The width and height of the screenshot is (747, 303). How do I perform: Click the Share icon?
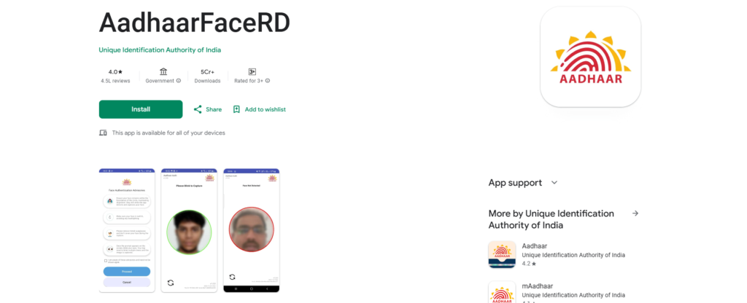point(198,109)
